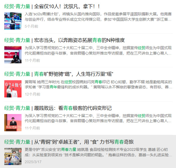Open thumbnail of 沈驭凡 article
This screenshot has height=168, width=176.
[x=13, y=21]
